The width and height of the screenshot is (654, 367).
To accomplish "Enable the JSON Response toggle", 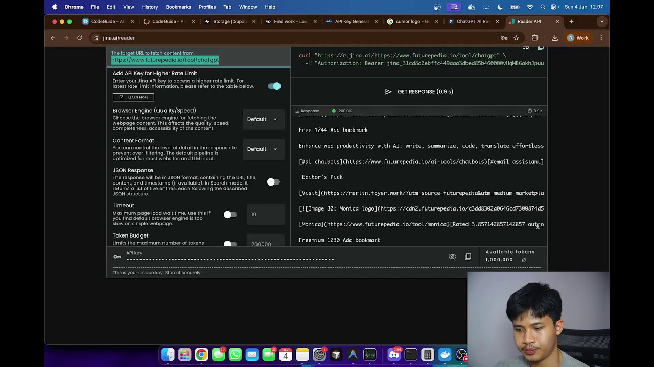I will pos(273,182).
